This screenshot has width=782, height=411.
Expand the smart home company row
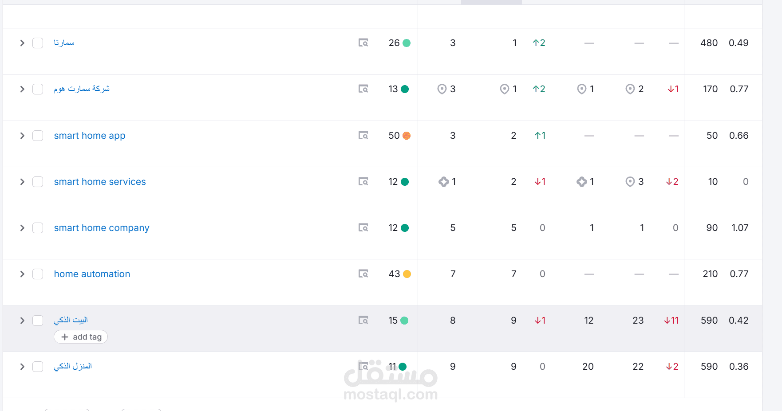[22, 228]
